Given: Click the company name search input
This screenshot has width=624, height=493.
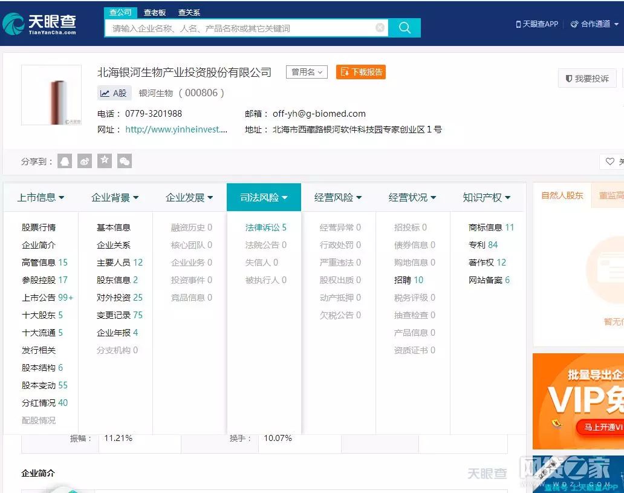Looking at the screenshot, I should [x=241, y=28].
